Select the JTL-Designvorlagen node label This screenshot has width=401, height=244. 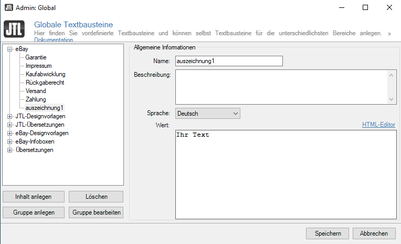click(x=40, y=116)
